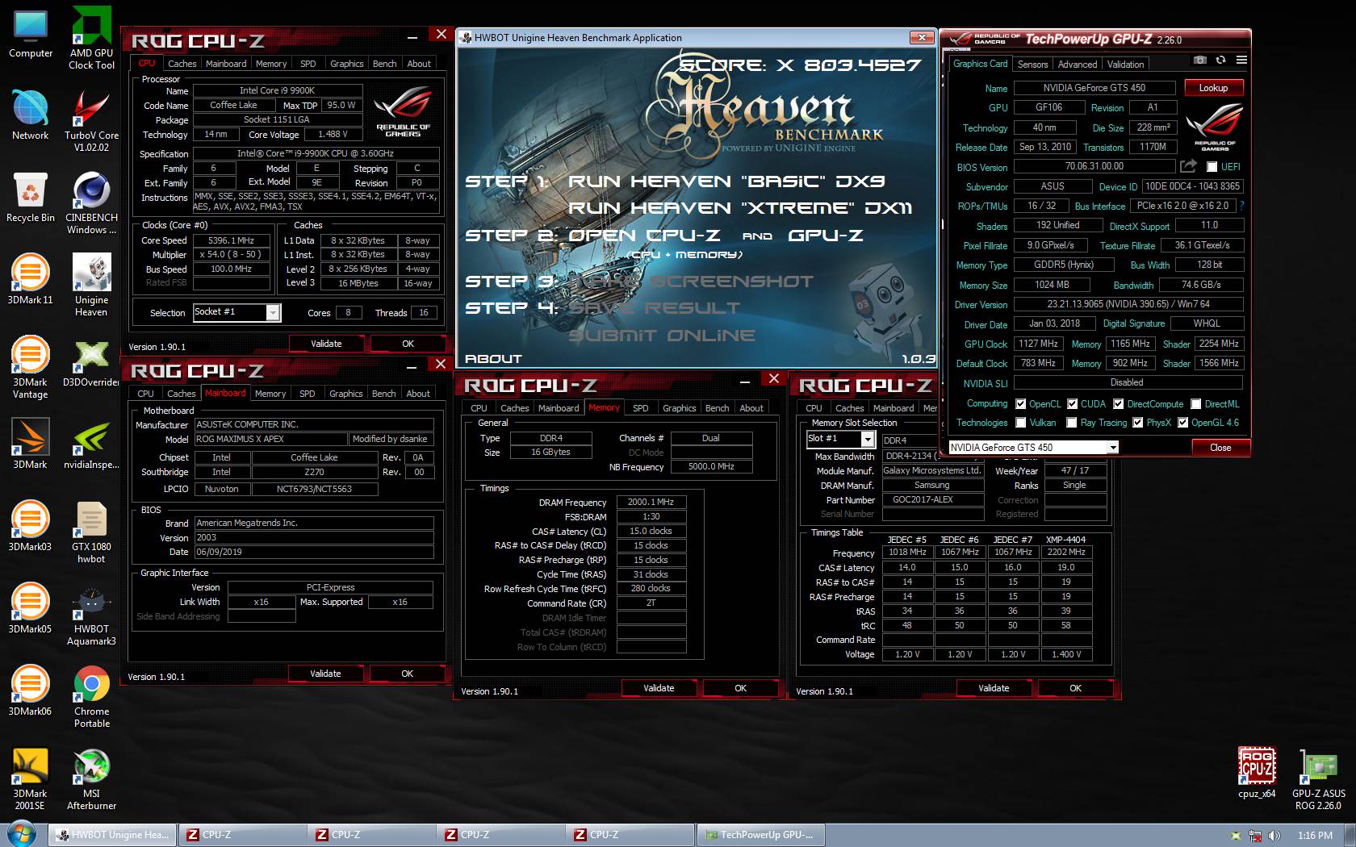Toggle the DirectML checkbox
This screenshot has width=1356, height=847.
1196,404
